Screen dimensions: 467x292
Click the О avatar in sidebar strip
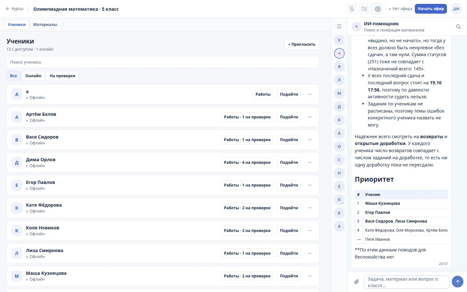tap(339, 146)
